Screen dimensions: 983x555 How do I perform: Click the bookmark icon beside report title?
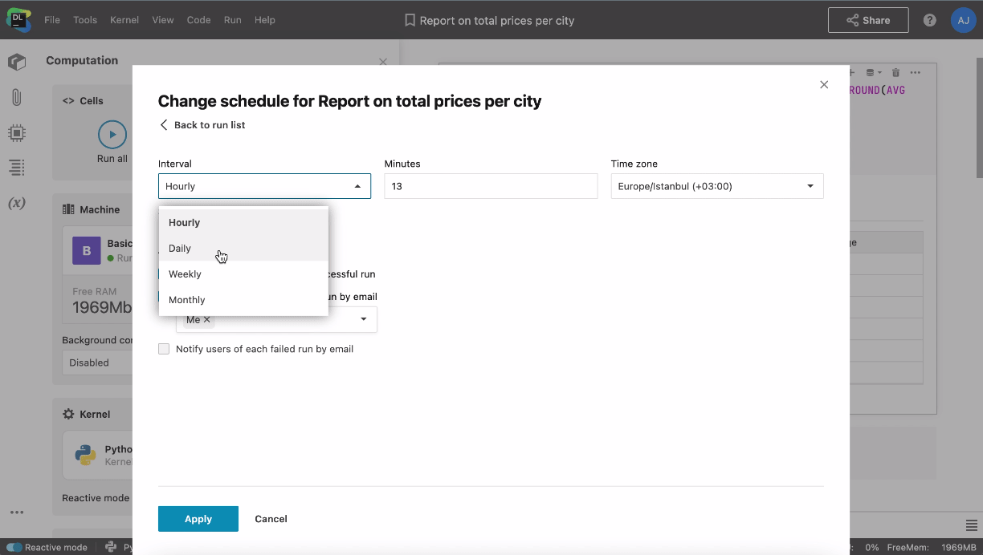click(410, 20)
